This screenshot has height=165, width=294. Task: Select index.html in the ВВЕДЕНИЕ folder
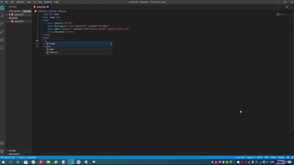tap(19, 22)
